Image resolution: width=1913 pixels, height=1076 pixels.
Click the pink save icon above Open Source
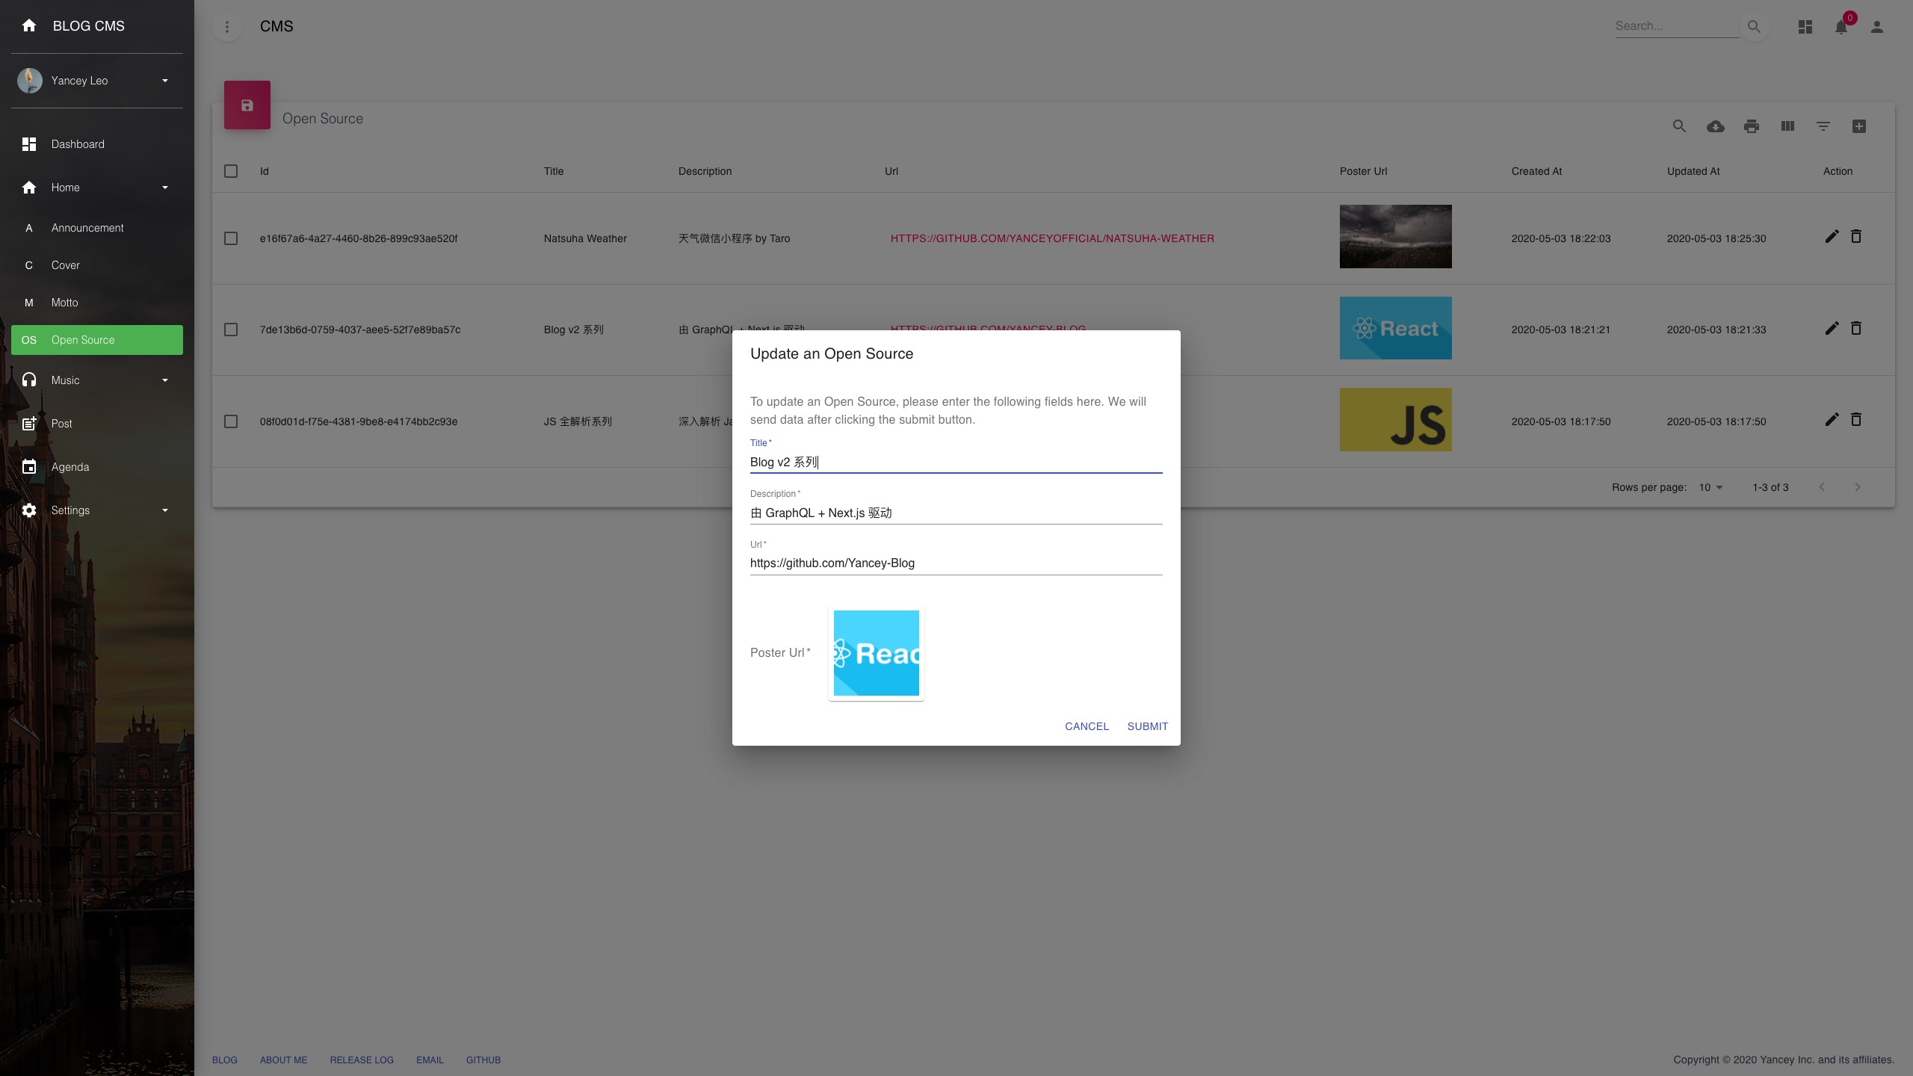click(247, 105)
